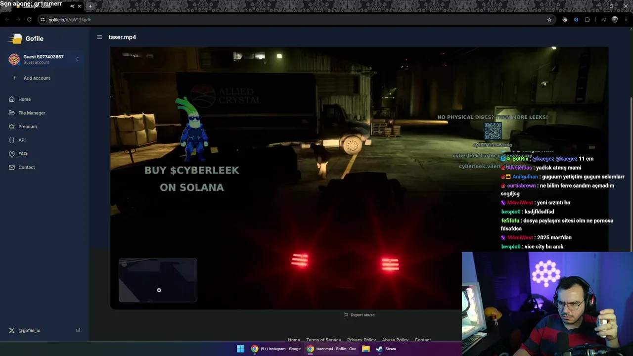The width and height of the screenshot is (633, 356).
Task: Close the taser.mp4 browser tab
Action: pyautogui.click(x=79, y=6)
